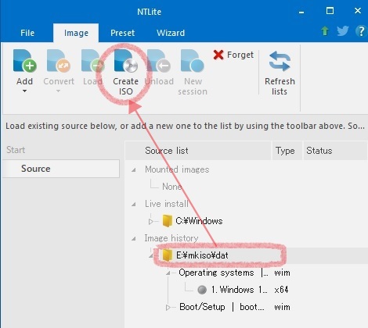Screen dimensions: 368x328
Task: Switch to the Preset tab
Action: point(122,33)
